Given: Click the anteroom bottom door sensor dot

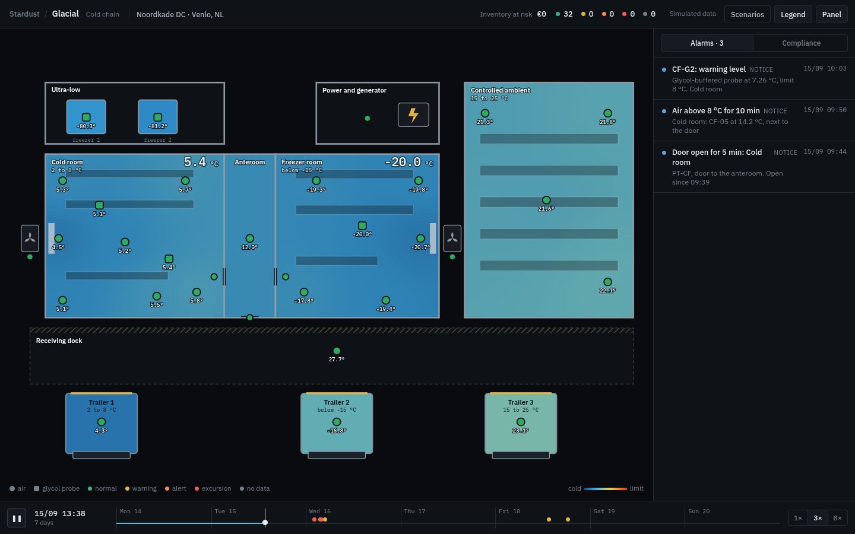Looking at the screenshot, I should coord(250,317).
